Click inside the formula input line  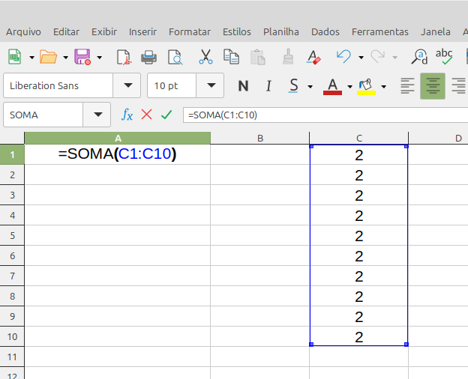pyautogui.click(x=322, y=115)
